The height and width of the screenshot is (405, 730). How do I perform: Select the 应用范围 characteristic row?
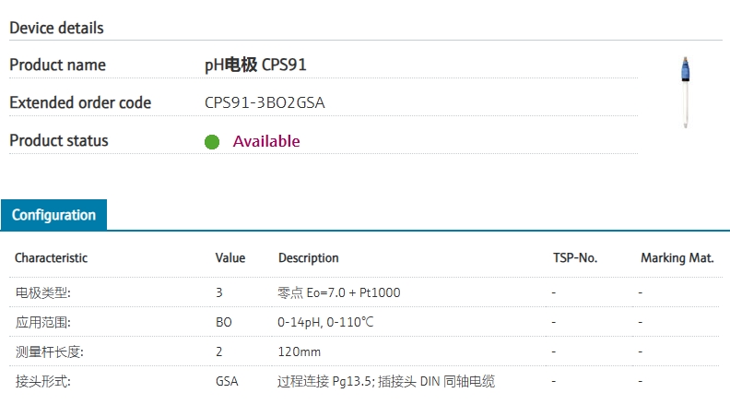point(42,322)
